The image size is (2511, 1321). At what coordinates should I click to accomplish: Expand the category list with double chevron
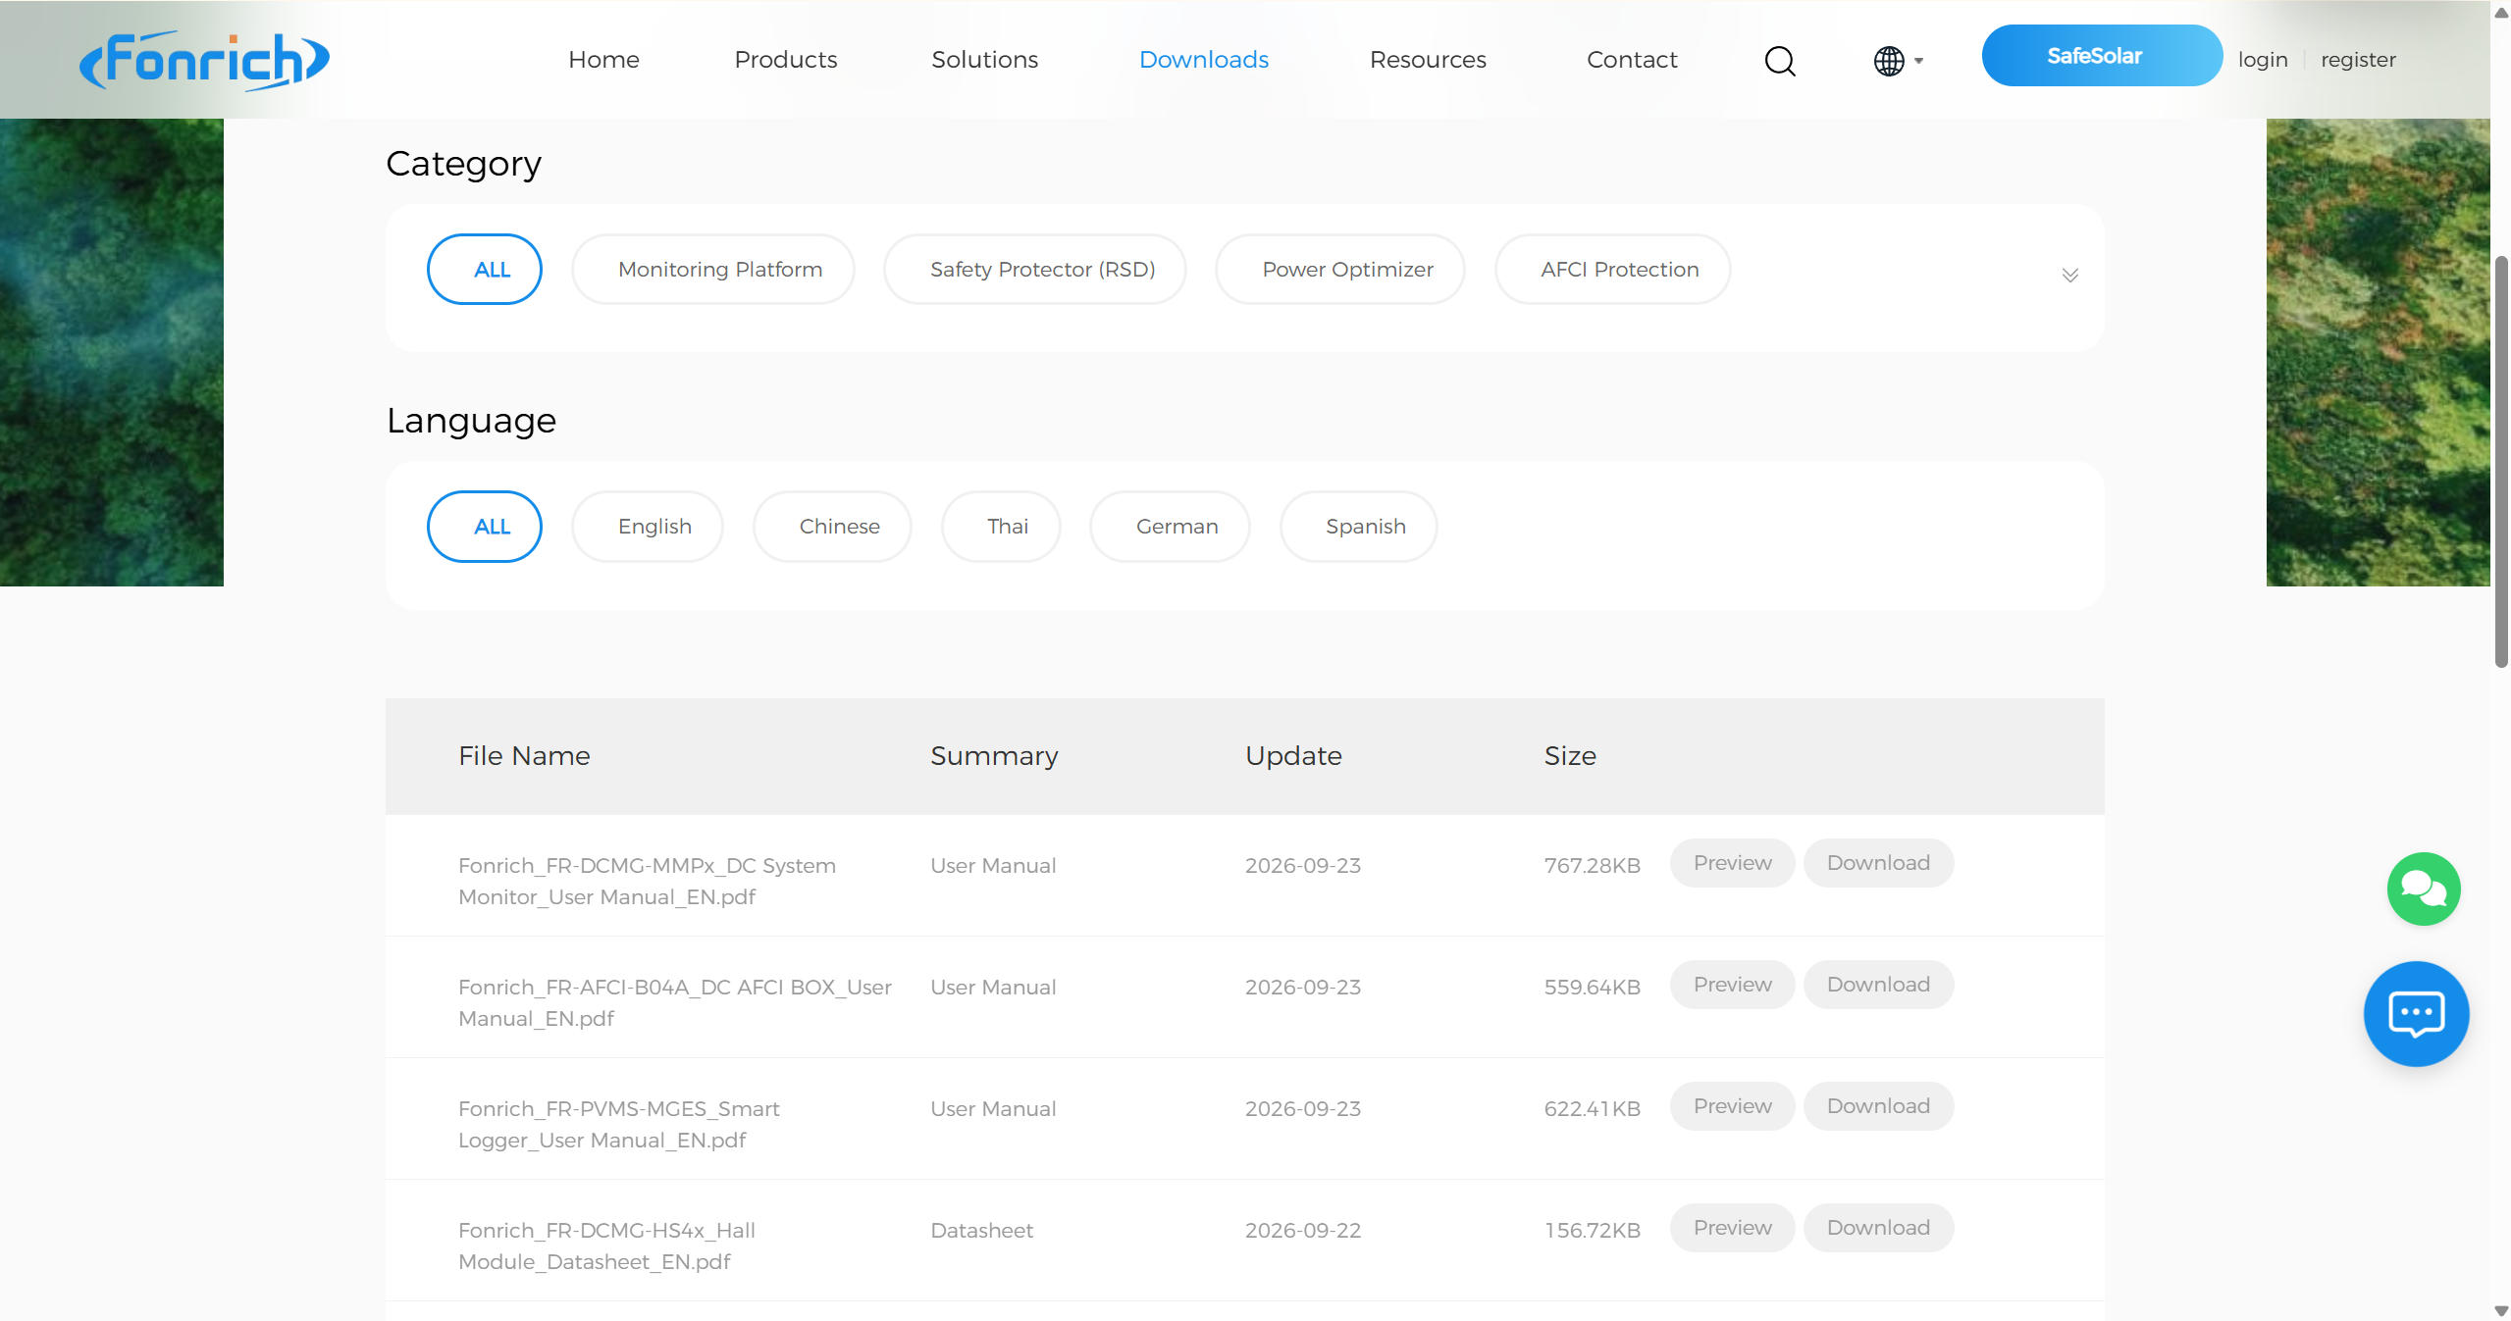(2069, 275)
